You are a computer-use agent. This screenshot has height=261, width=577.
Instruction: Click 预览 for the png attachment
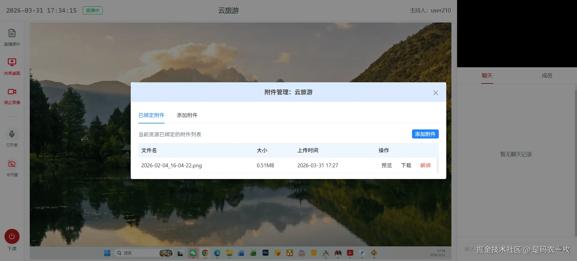tap(386, 165)
